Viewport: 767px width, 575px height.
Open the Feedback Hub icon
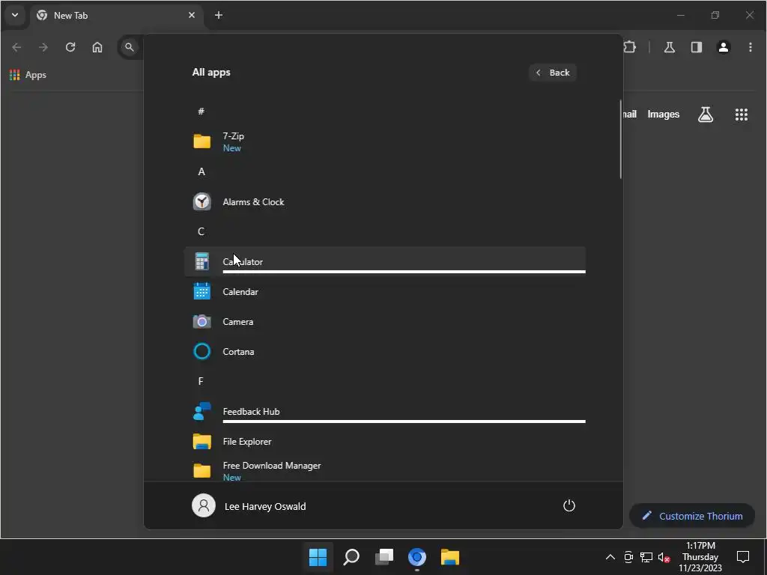(x=201, y=411)
